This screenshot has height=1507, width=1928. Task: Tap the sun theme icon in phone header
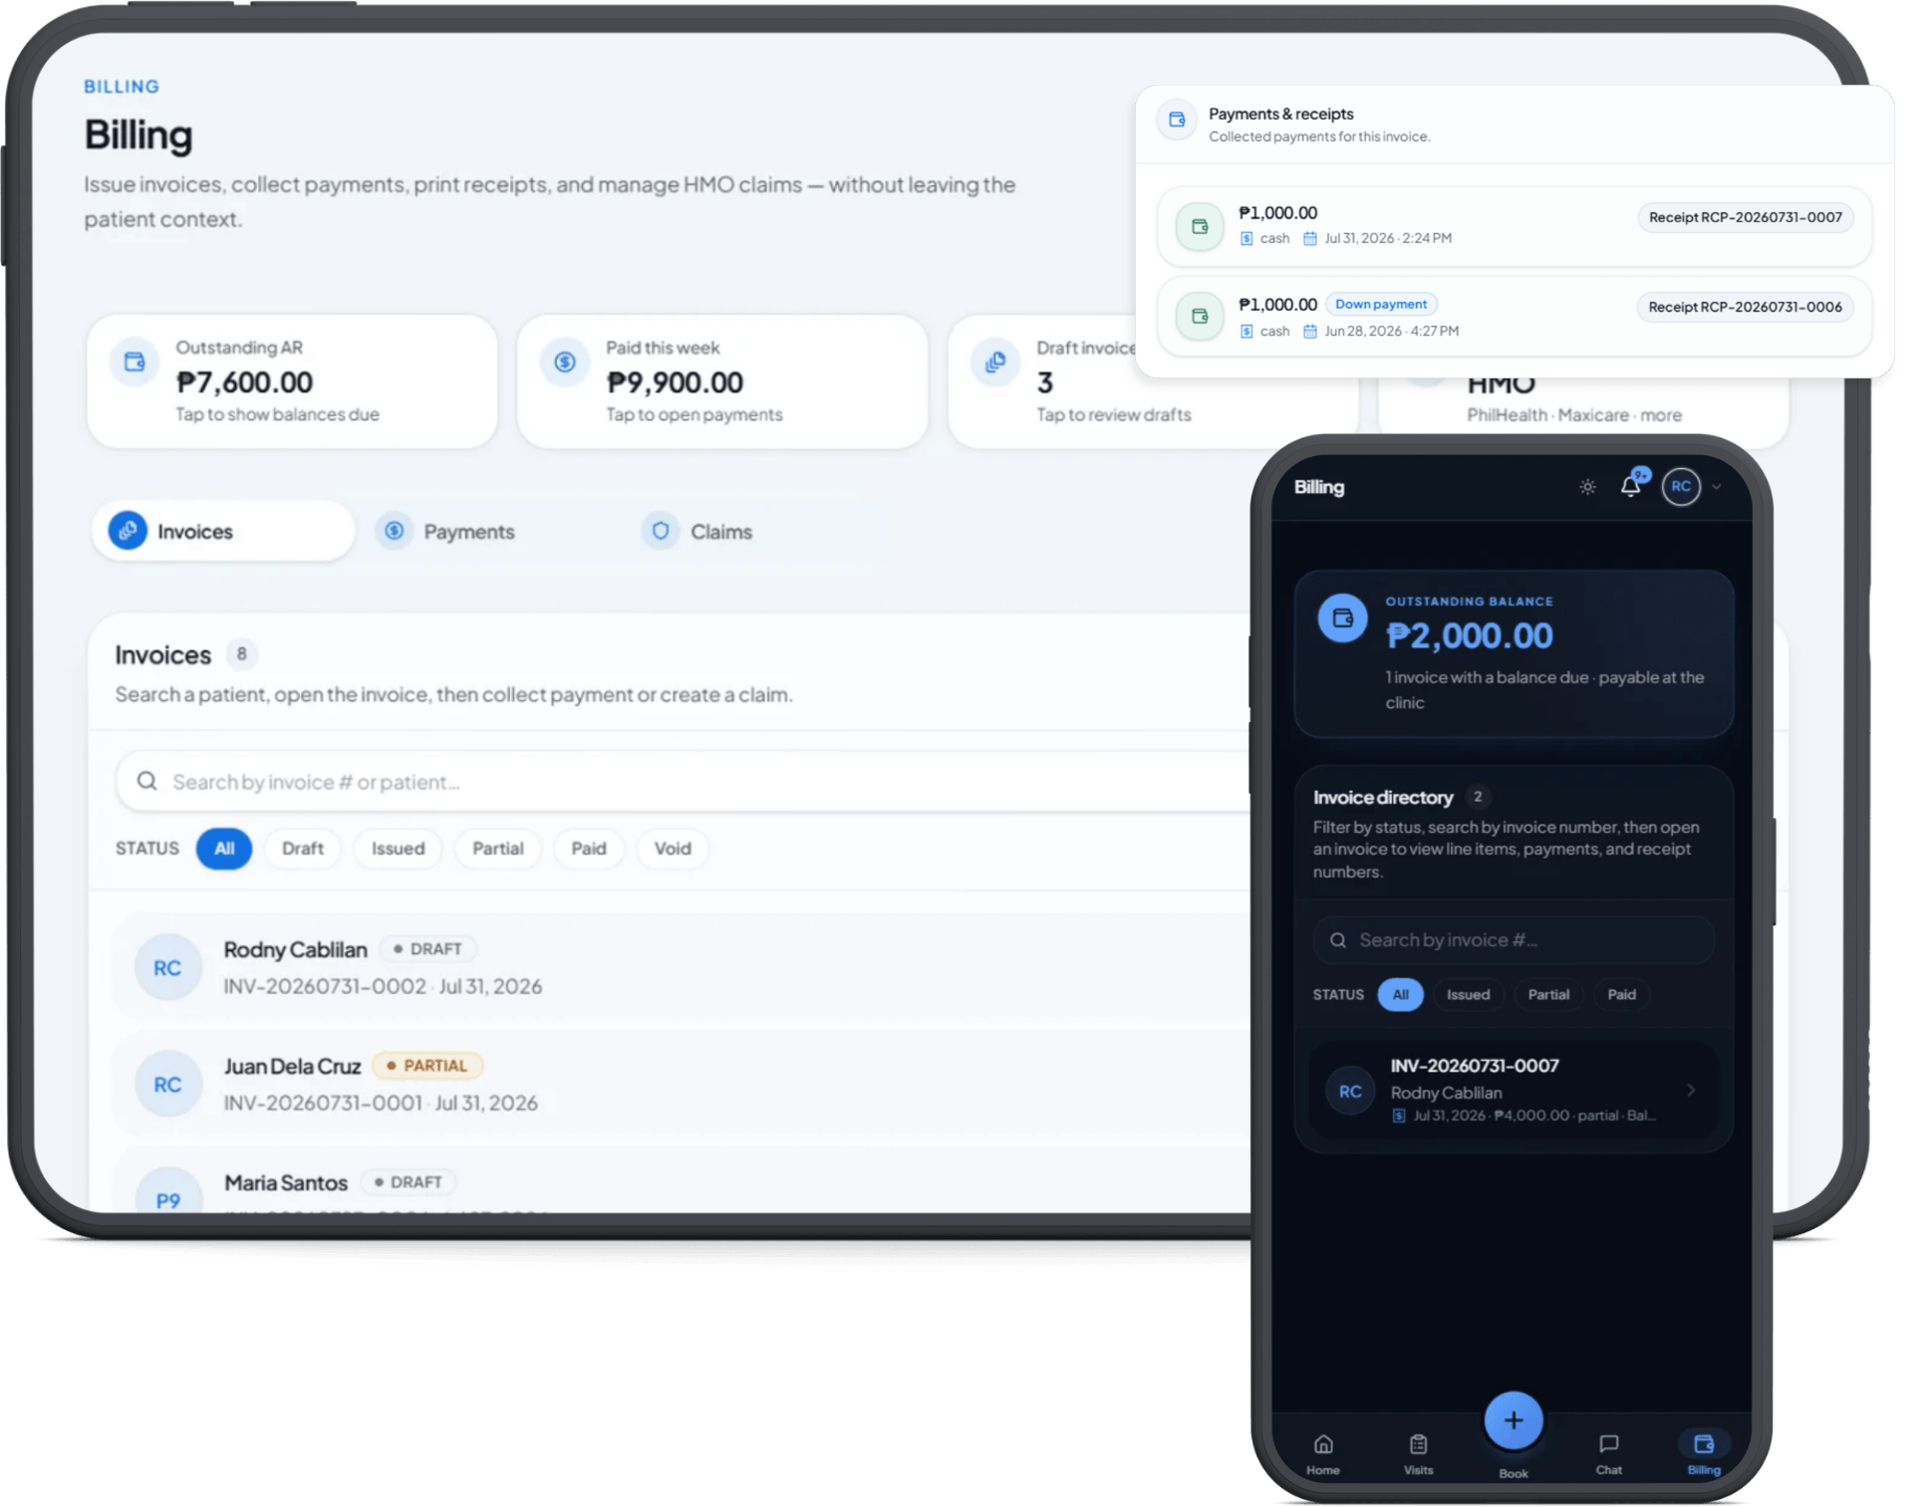click(1587, 487)
